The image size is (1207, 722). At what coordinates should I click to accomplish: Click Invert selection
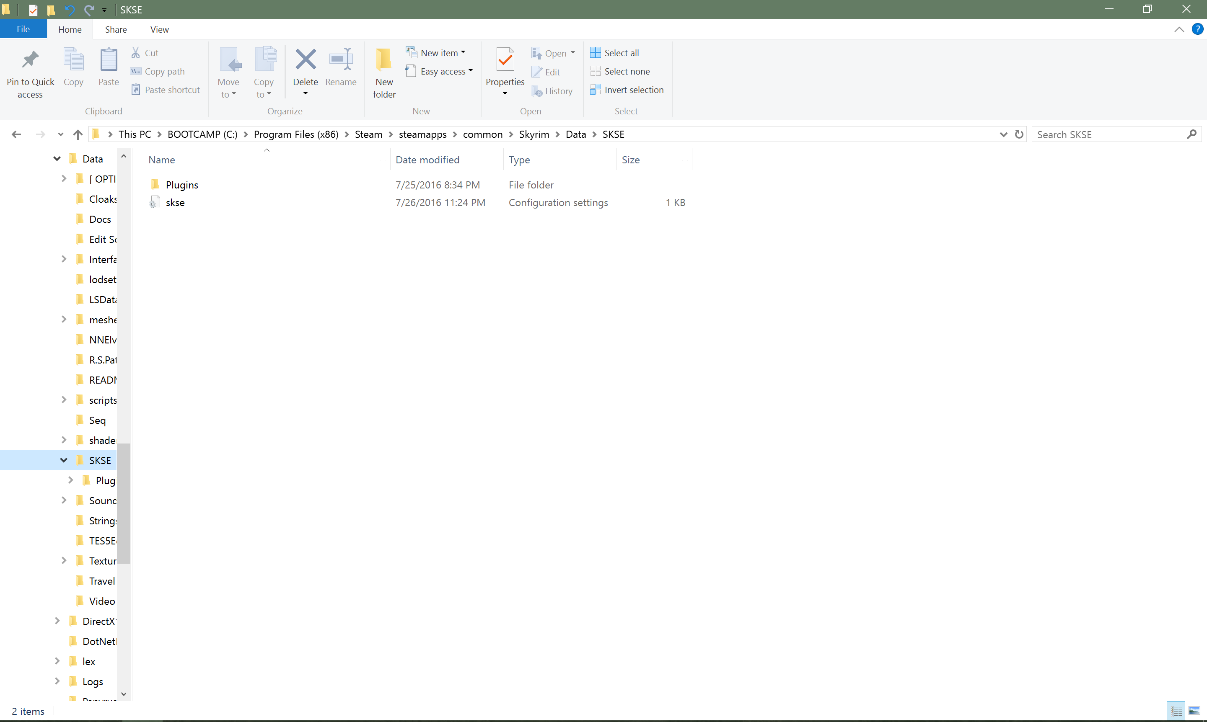click(x=627, y=90)
